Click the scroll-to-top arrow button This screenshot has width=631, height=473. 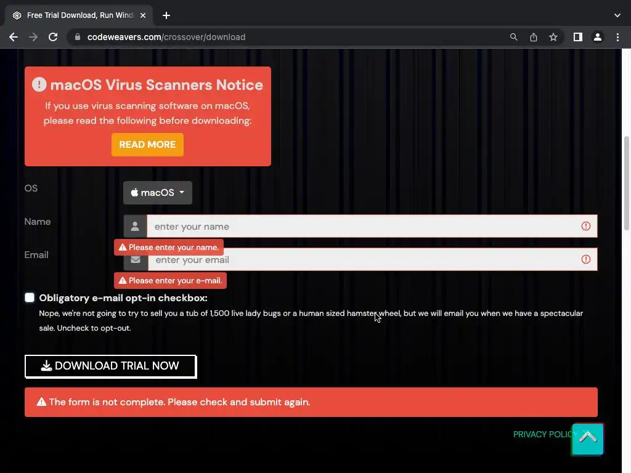[x=587, y=439]
